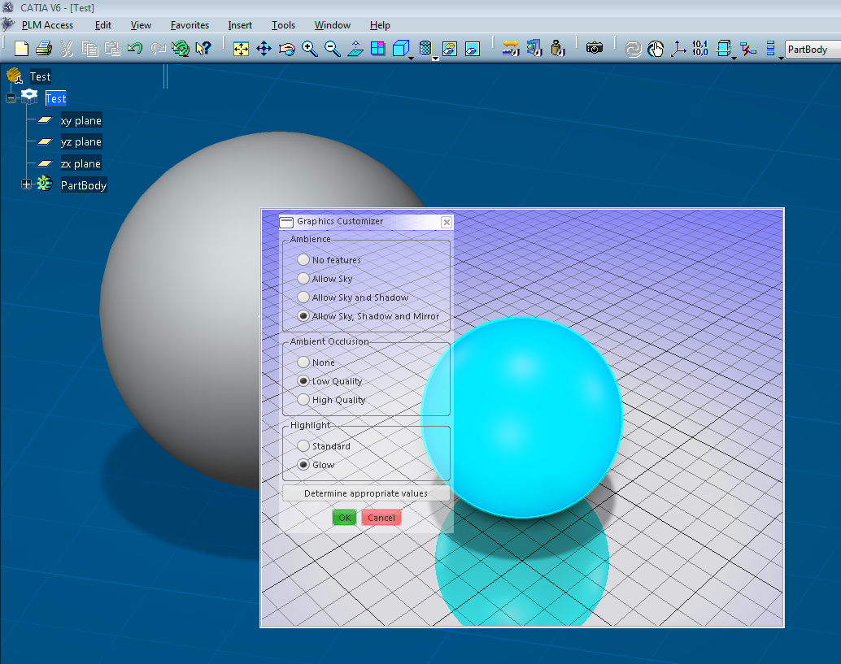Screen dimensions: 841x664
Task: Click the New document icon
Action: tap(21, 49)
